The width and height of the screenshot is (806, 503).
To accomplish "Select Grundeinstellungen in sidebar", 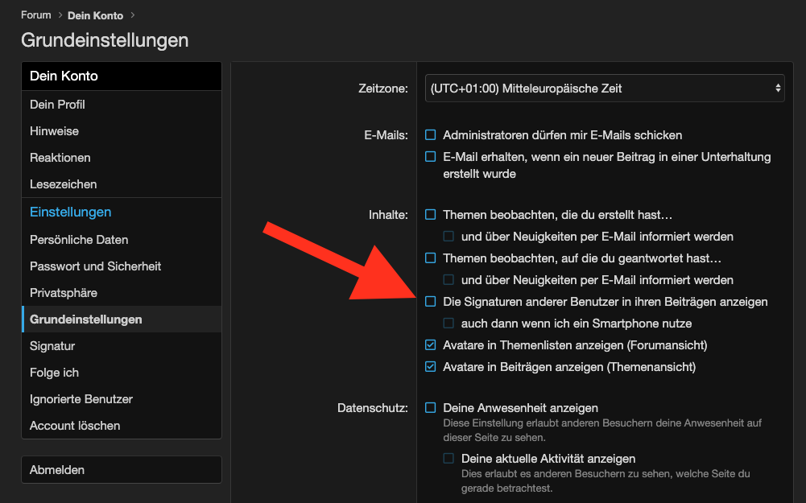I will click(122, 319).
